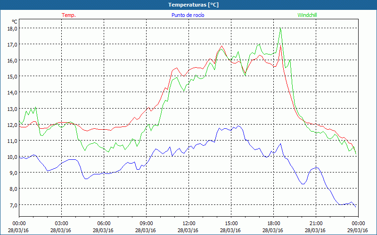The image size is (377, 235).
Task: Click the 18:00 time axis label
Action: tap(274, 224)
